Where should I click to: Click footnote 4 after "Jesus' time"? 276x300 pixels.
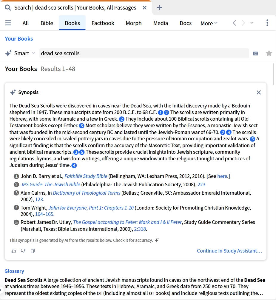click(74, 165)
